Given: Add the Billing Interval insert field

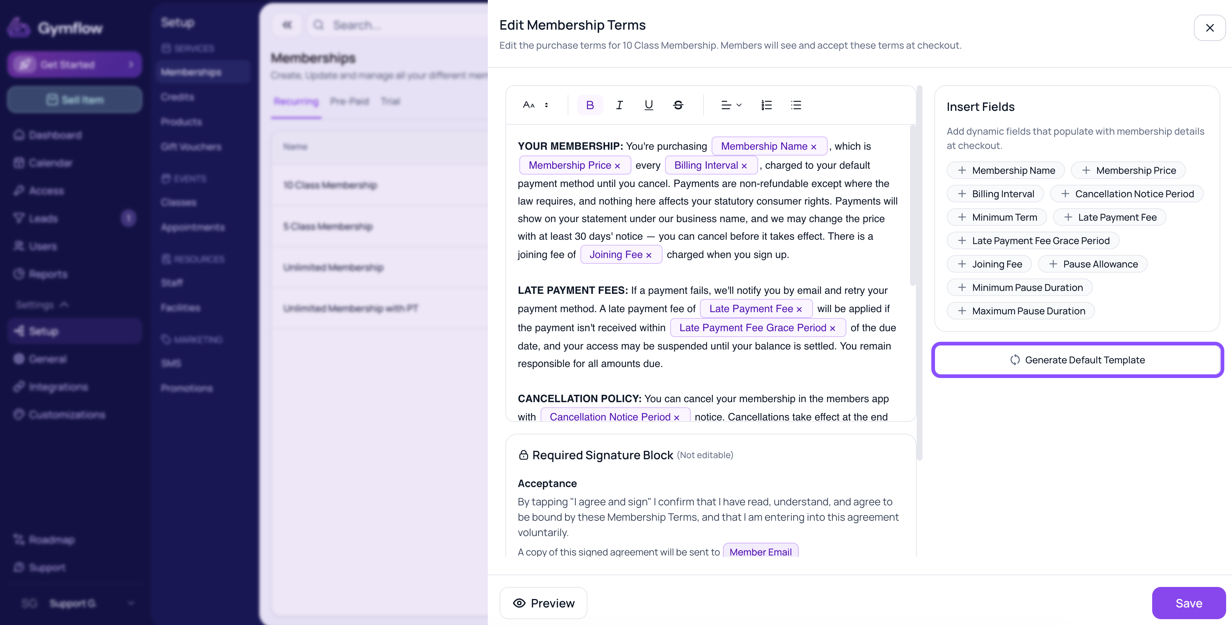Looking at the screenshot, I should pyautogui.click(x=995, y=194).
